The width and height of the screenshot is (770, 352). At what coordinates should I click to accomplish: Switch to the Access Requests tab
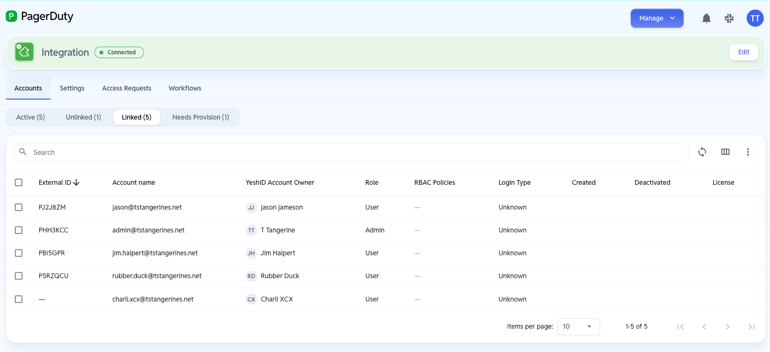(x=126, y=88)
